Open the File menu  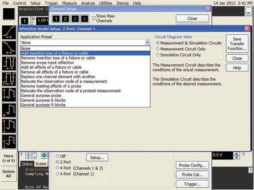[x=6, y=3]
